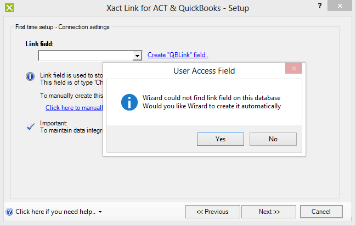Click the question mark help button in title bar

click(x=320, y=5)
